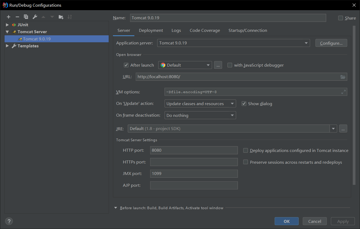The width and height of the screenshot is (360, 229).
Task: Click the AJP port field
Action: click(x=194, y=185)
